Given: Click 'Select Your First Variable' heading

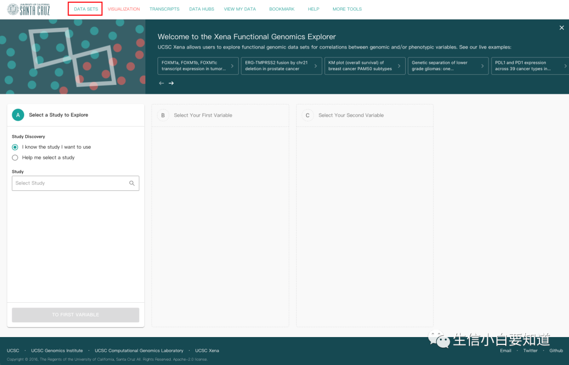Looking at the screenshot, I should coord(203,115).
